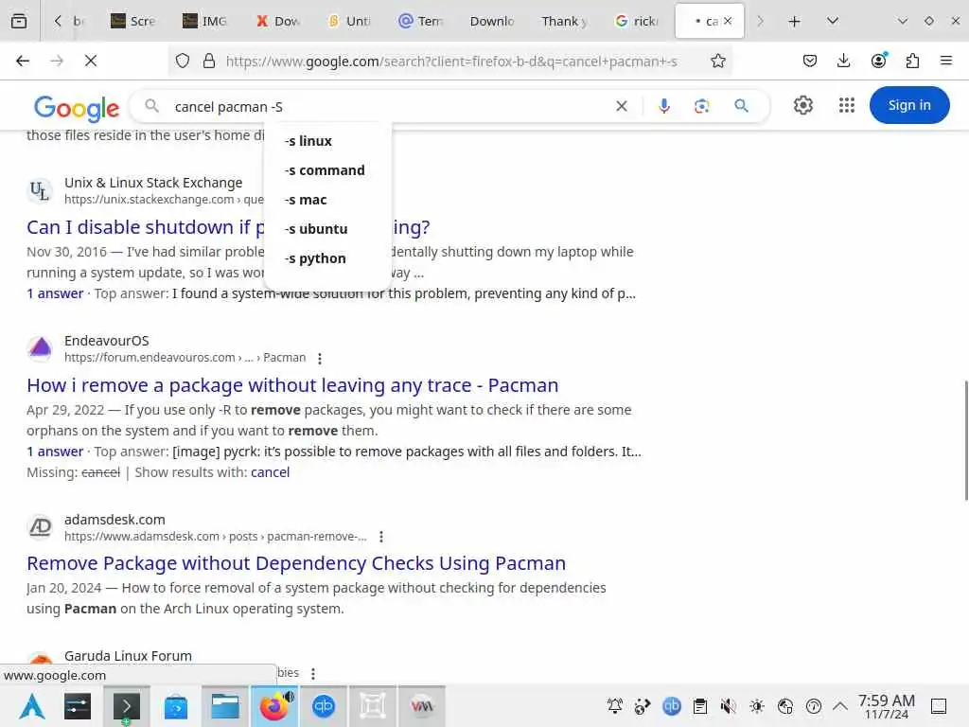Choose the '-s mac' suggestion

click(x=327, y=200)
